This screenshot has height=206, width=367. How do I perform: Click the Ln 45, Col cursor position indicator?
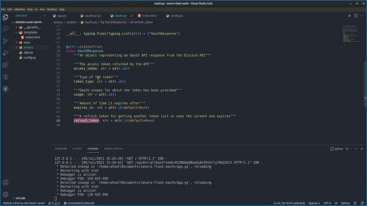click(289, 203)
